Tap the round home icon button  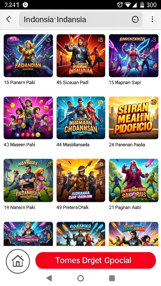pyautogui.click(x=18, y=261)
